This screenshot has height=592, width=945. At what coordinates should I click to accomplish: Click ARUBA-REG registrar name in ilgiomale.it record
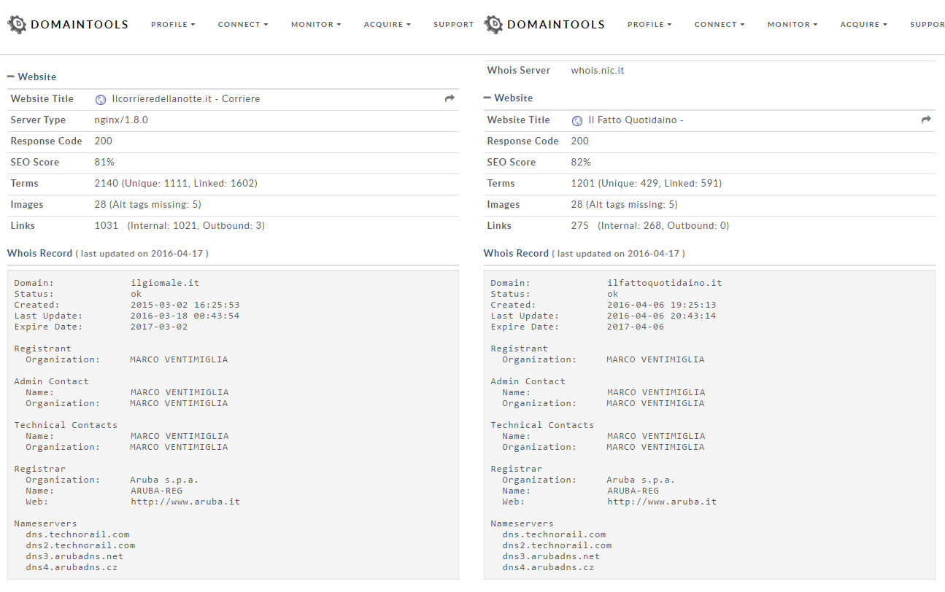(156, 491)
